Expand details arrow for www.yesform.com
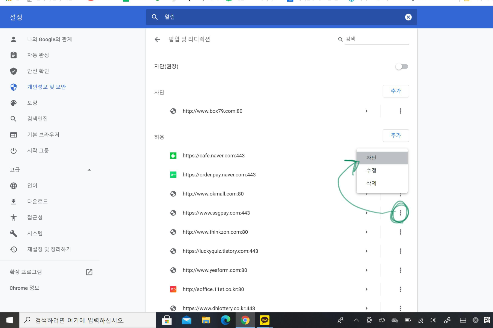This screenshot has width=493, height=328. coord(366,270)
